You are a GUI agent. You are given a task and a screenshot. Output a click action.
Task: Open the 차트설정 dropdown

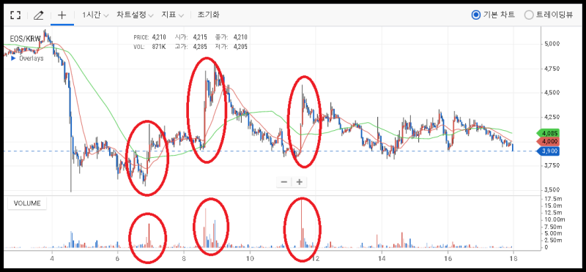point(135,15)
